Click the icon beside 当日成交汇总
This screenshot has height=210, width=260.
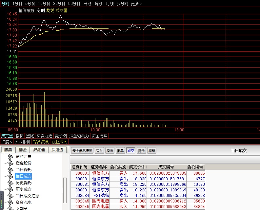point(10,196)
